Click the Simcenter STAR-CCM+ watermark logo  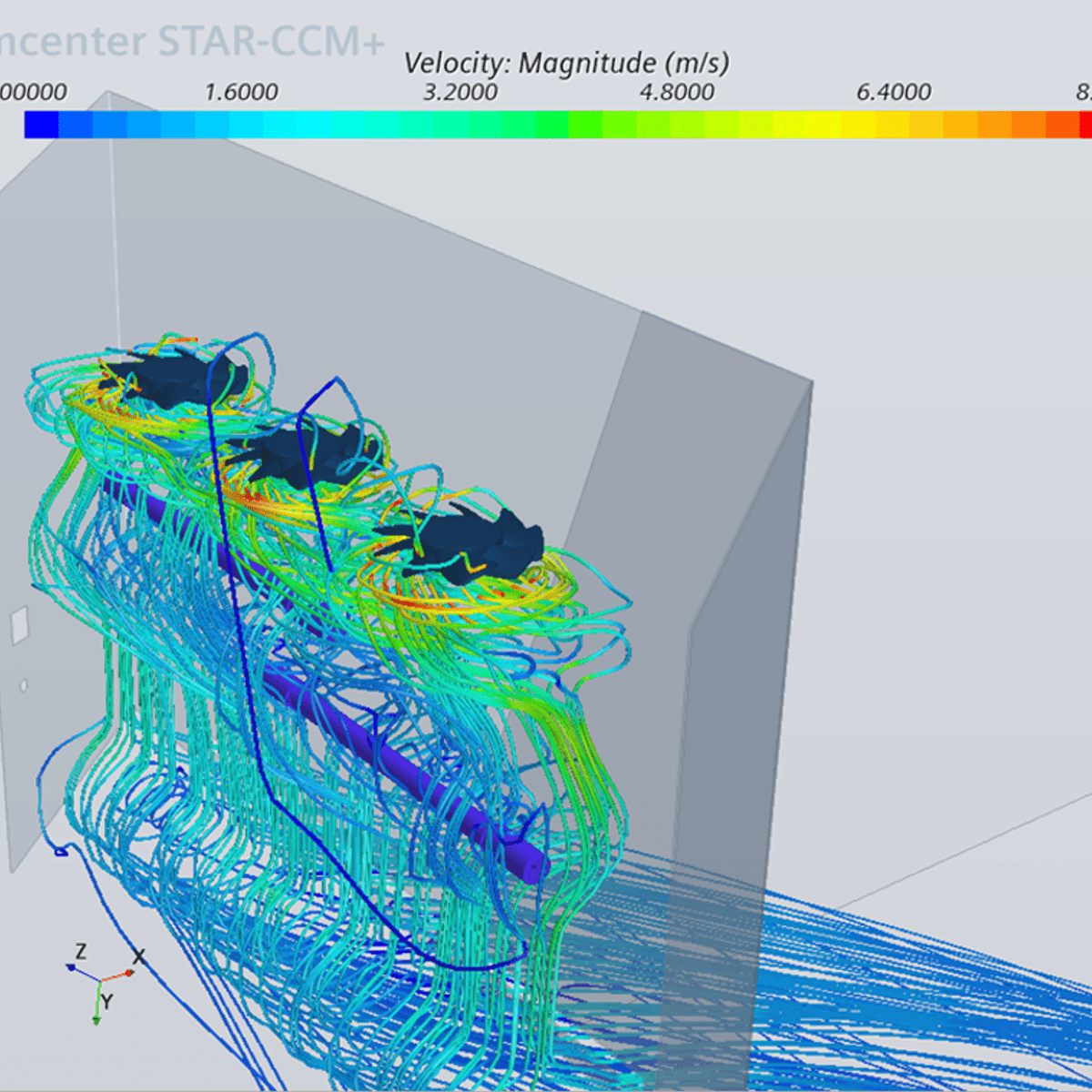coord(191,41)
